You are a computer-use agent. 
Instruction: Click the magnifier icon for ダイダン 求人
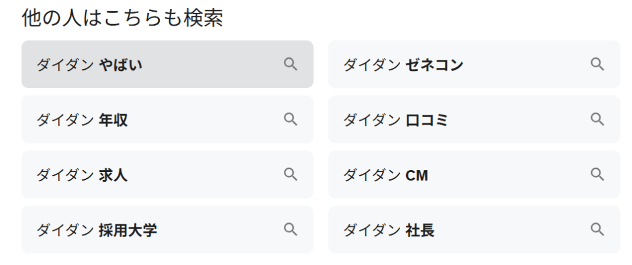[290, 174]
